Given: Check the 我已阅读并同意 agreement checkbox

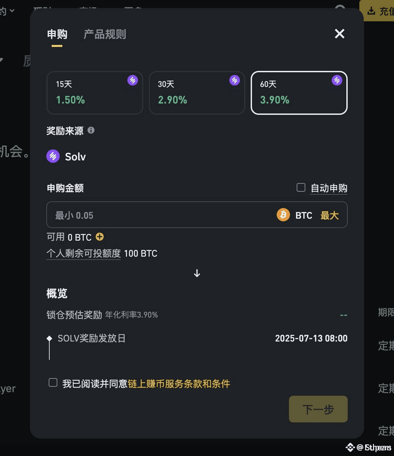Looking at the screenshot, I should click(x=53, y=383).
